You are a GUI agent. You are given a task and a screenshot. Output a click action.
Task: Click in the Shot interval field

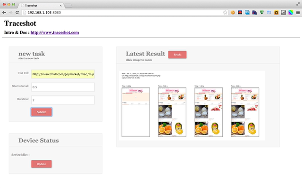coord(63,87)
